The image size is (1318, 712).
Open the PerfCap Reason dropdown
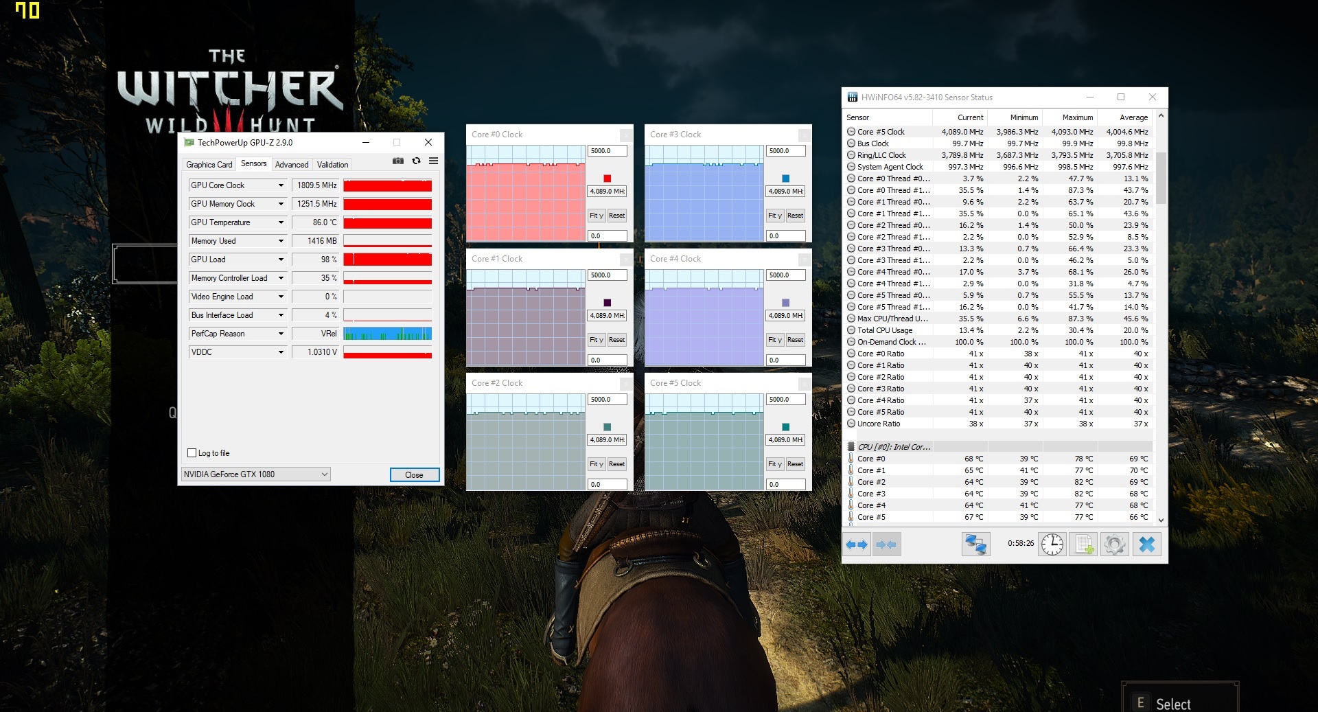281,334
